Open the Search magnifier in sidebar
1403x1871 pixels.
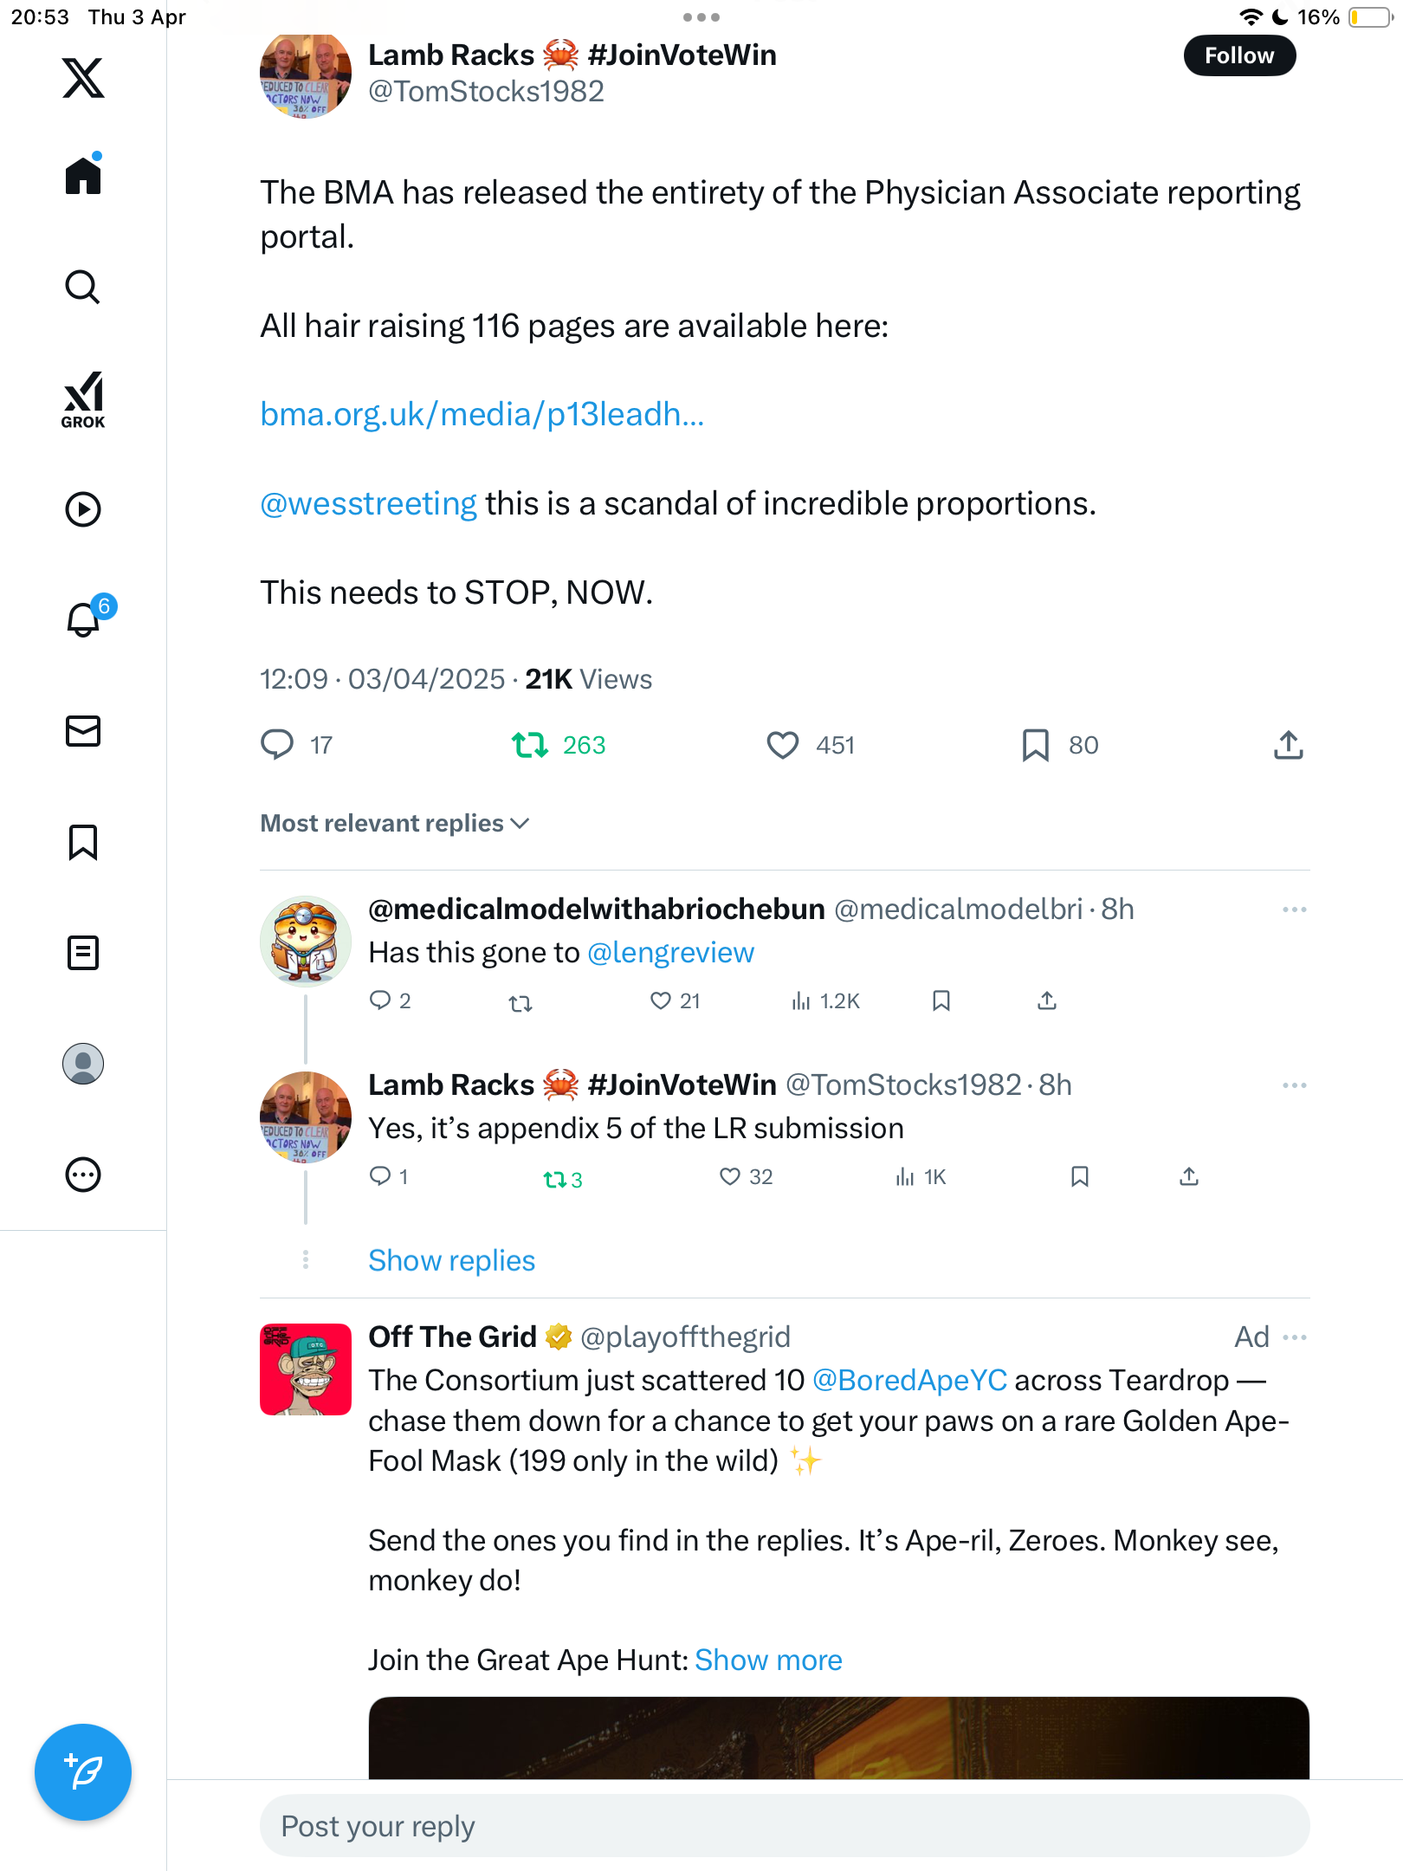83,288
